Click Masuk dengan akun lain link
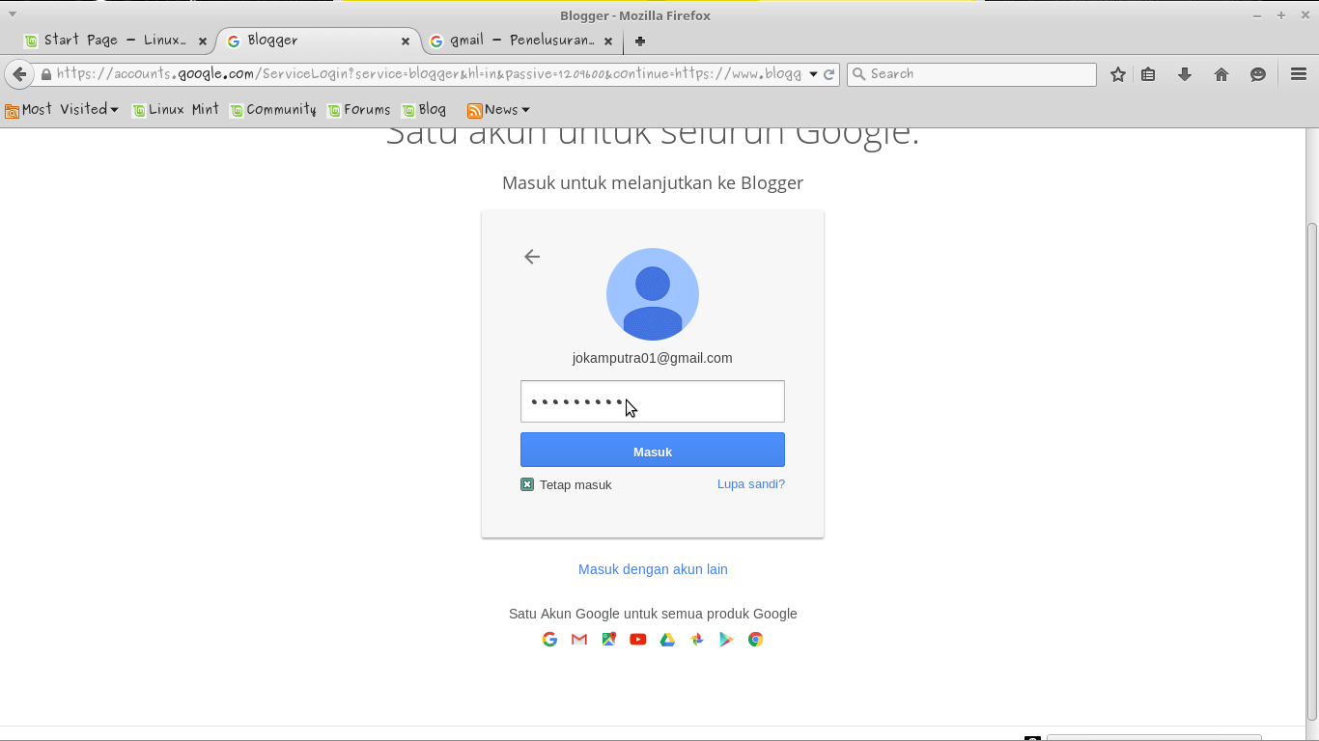The width and height of the screenshot is (1319, 741). coord(653,569)
